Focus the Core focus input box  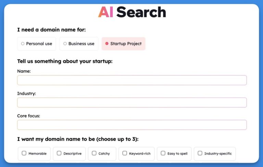tap(132, 125)
